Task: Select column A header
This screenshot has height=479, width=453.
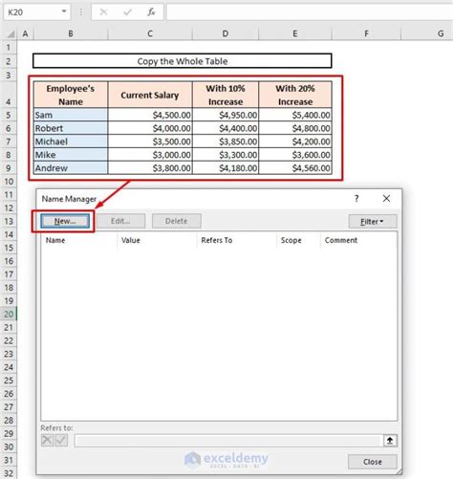Action: 25,33
